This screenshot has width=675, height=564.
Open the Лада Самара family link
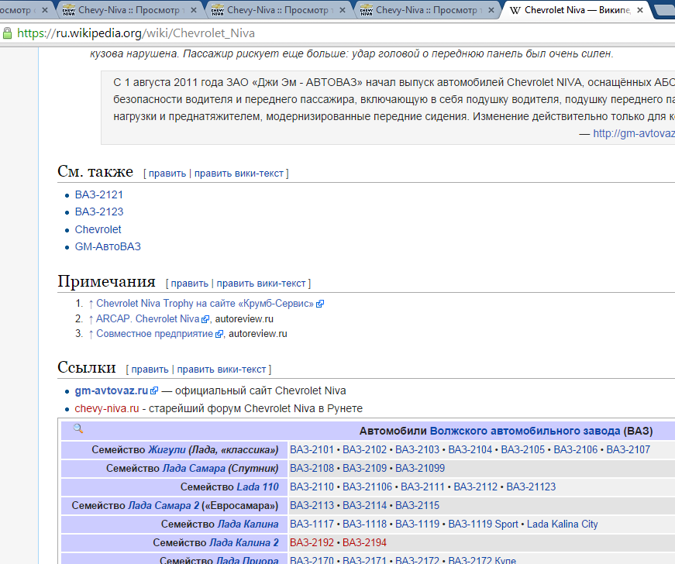194,469
